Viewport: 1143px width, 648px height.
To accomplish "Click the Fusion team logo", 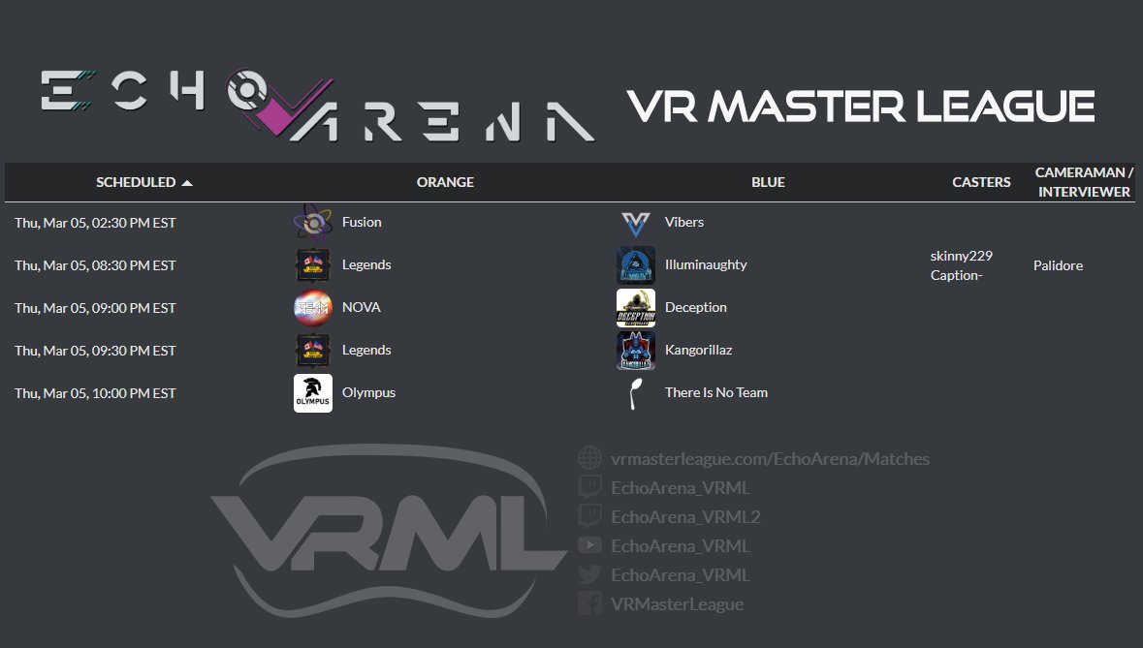I will tap(313, 223).
